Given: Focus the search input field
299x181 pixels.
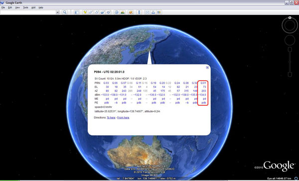Looking at the screenshot, I should [28, 12].
